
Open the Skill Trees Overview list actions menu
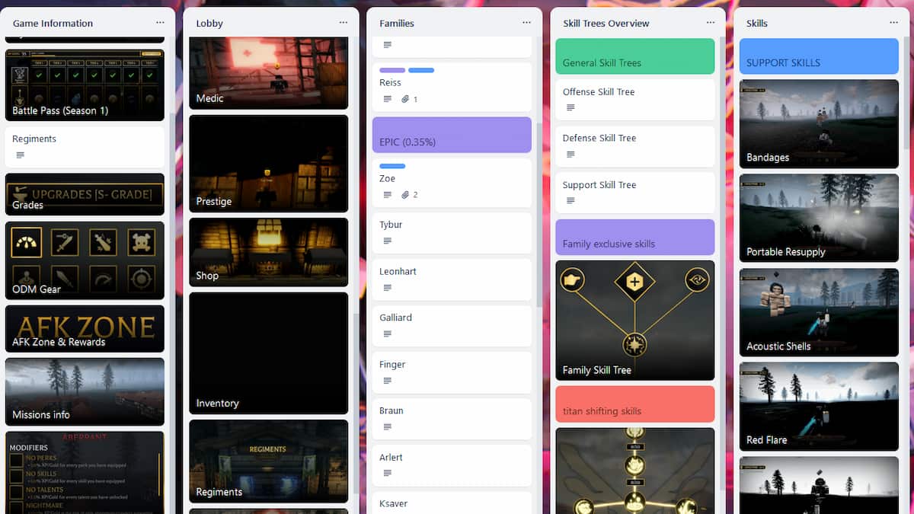pyautogui.click(x=711, y=23)
